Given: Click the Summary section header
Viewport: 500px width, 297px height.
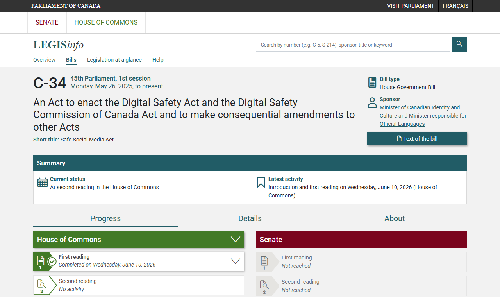Looking at the screenshot, I should pyautogui.click(x=250, y=163).
